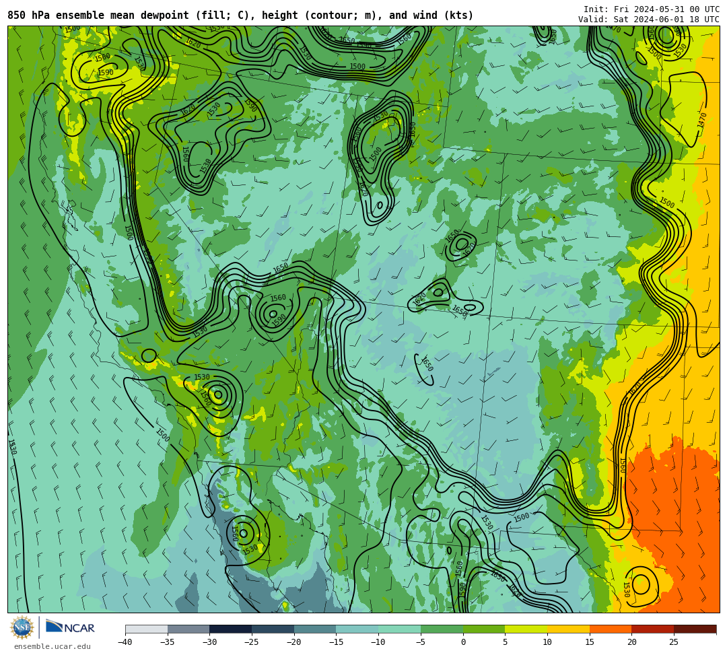Click the Init: Fri 2024-05-31 00 UTC text
The width and height of the screenshot is (727, 655).
pyautogui.click(x=652, y=9)
